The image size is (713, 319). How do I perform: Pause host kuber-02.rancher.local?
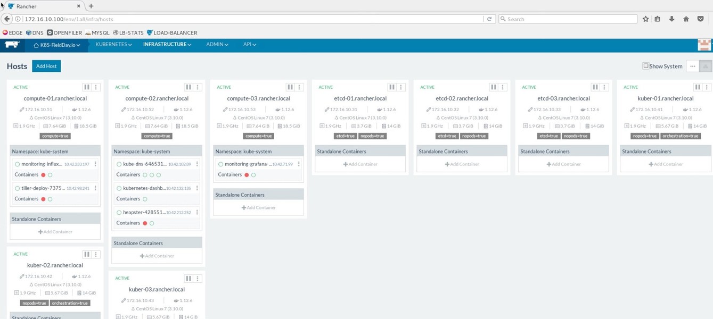[x=87, y=254]
